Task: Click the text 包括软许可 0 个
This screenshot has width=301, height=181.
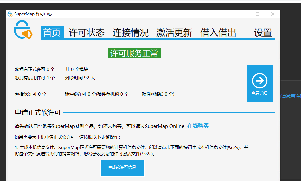Action: point(31,94)
